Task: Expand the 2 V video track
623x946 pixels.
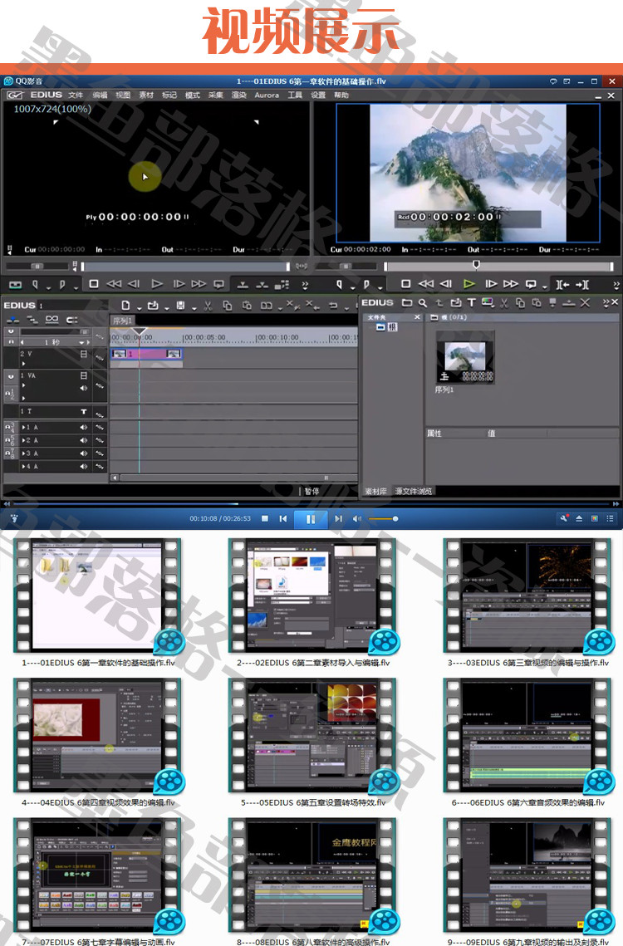Action: coord(23,364)
